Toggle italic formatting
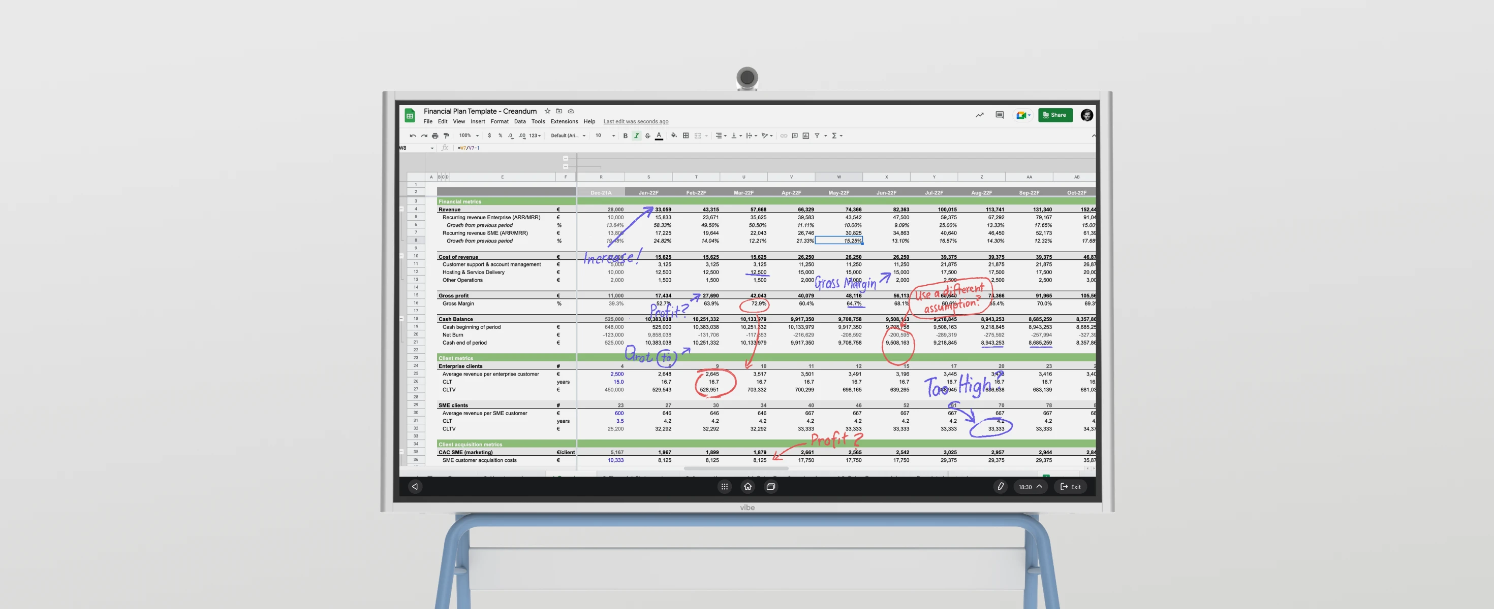Screen dimensions: 1494x609 point(636,136)
